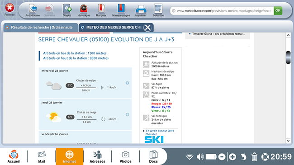Click the scrollbar down arrow
This screenshot has width=294, height=165.
(x=288, y=141)
